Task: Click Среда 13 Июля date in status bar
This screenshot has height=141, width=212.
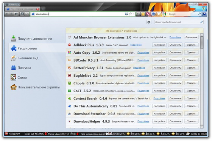Action: [x=199, y=134]
